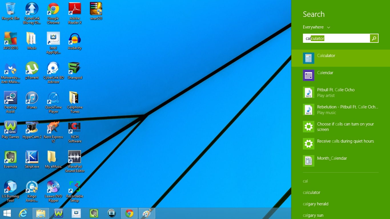The image size is (390, 219).
Task: Select My eMusic folder icon
Action: coord(53,159)
